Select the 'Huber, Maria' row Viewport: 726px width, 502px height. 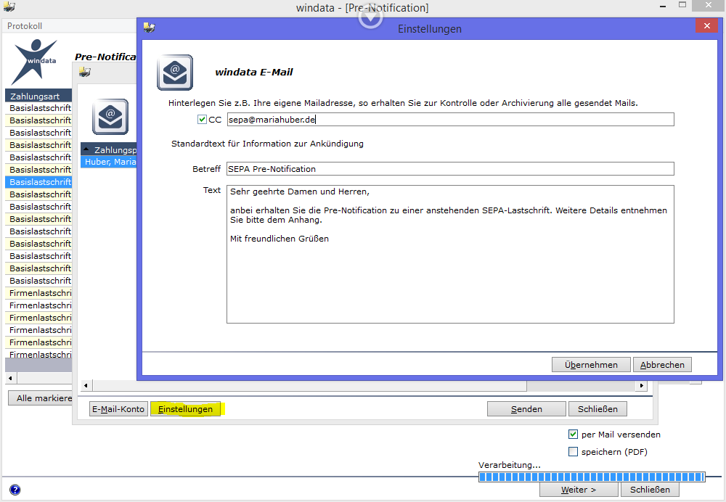[x=110, y=162]
